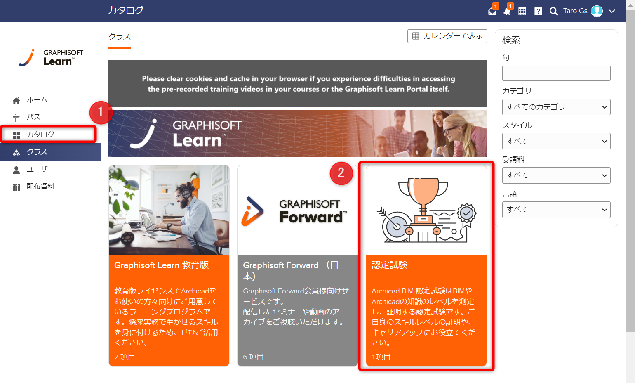The image size is (635, 383).
Task: Click the パス signpost icon
Action: pos(16,118)
